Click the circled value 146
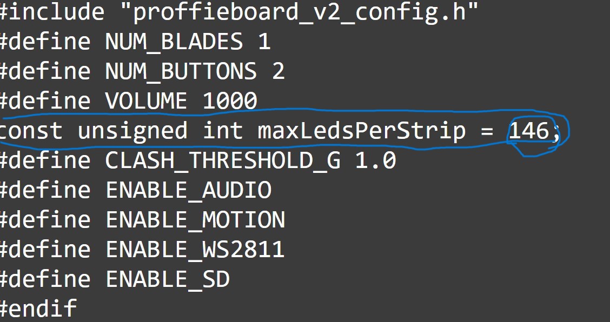This screenshot has width=610, height=322. [528, 131]
